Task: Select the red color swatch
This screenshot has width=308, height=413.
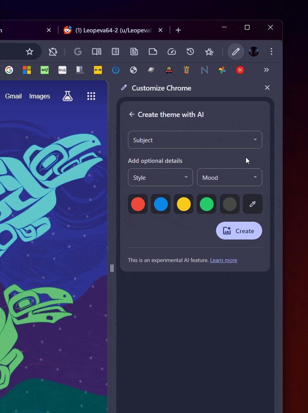Action: (x=138, y=204)
